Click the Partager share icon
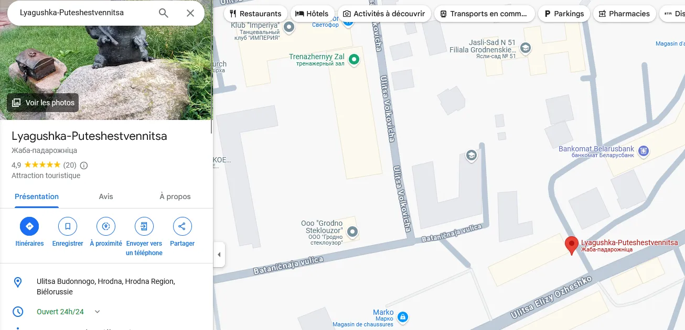The height and width of the screenshot is (330, 685). click(182, 226)
